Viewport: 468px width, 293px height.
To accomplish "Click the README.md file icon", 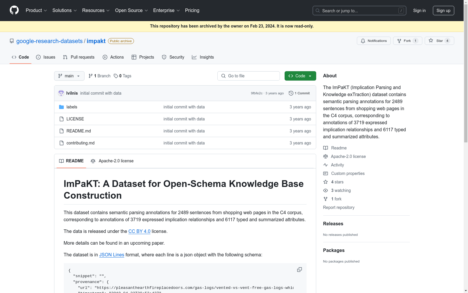I will tap(61, 131).
